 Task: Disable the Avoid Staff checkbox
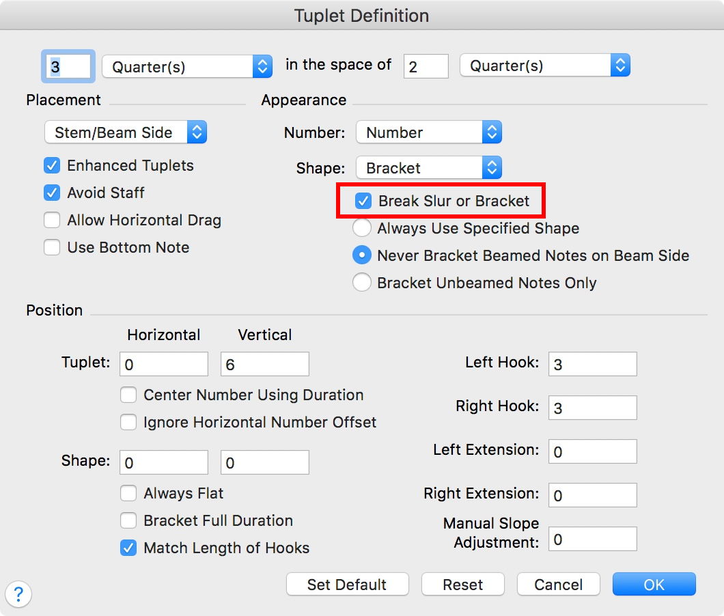52,193
